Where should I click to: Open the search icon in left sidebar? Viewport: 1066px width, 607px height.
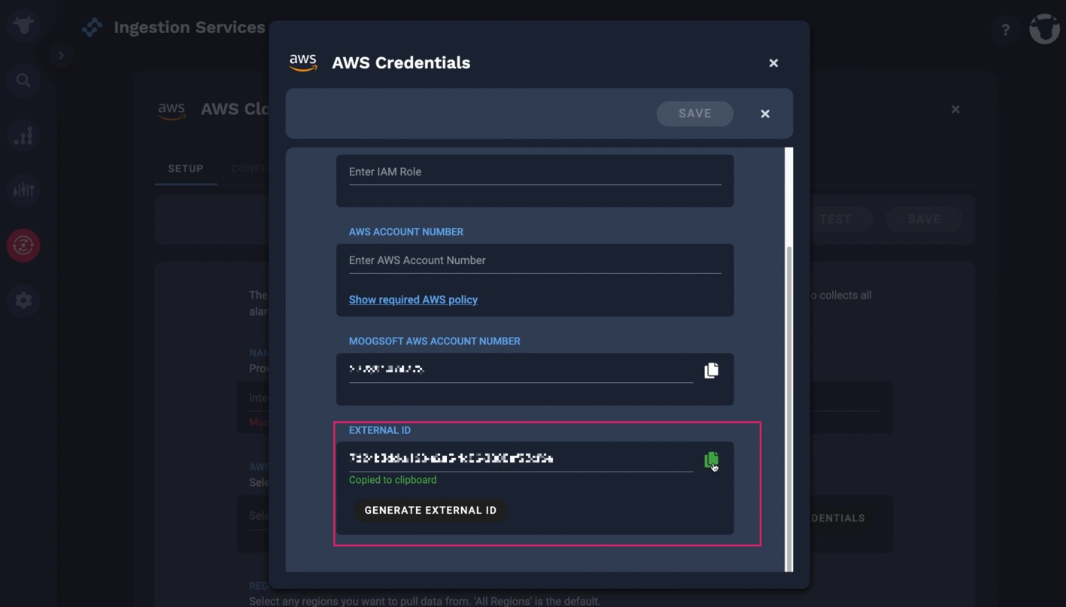coord(23,80)
